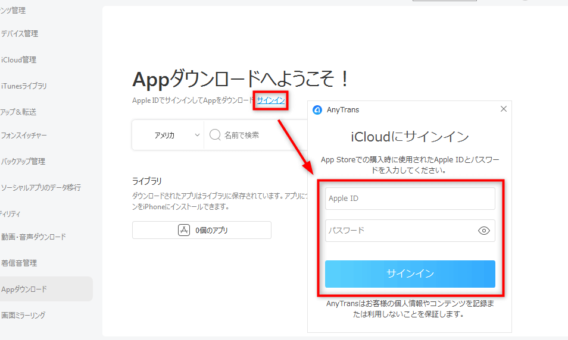
Task: Select iCloud管理 in sidebar
Action: pos(19,60)
